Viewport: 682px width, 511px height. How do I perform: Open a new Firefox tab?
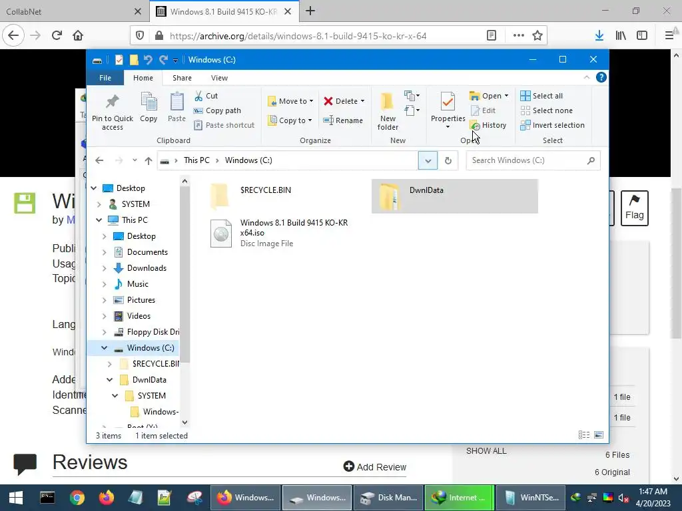click(x=310, y=11)
